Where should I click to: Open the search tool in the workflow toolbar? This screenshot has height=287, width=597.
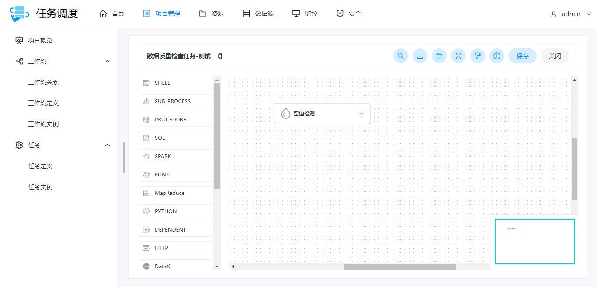coord(401,56)
